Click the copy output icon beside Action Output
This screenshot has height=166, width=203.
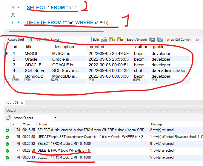(x=8, y=118)
